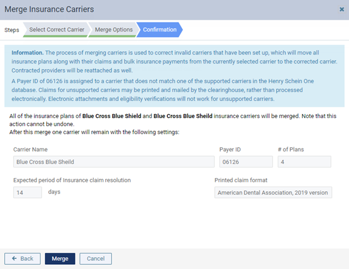Click 'Expected period of Insurance claim resolution' label
349x269 pixels.
[x=72, y=180]
